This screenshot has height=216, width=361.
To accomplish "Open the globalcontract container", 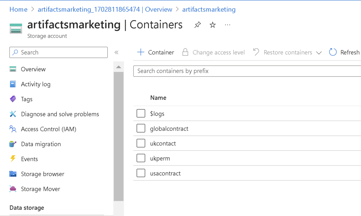I will [169, 128].
